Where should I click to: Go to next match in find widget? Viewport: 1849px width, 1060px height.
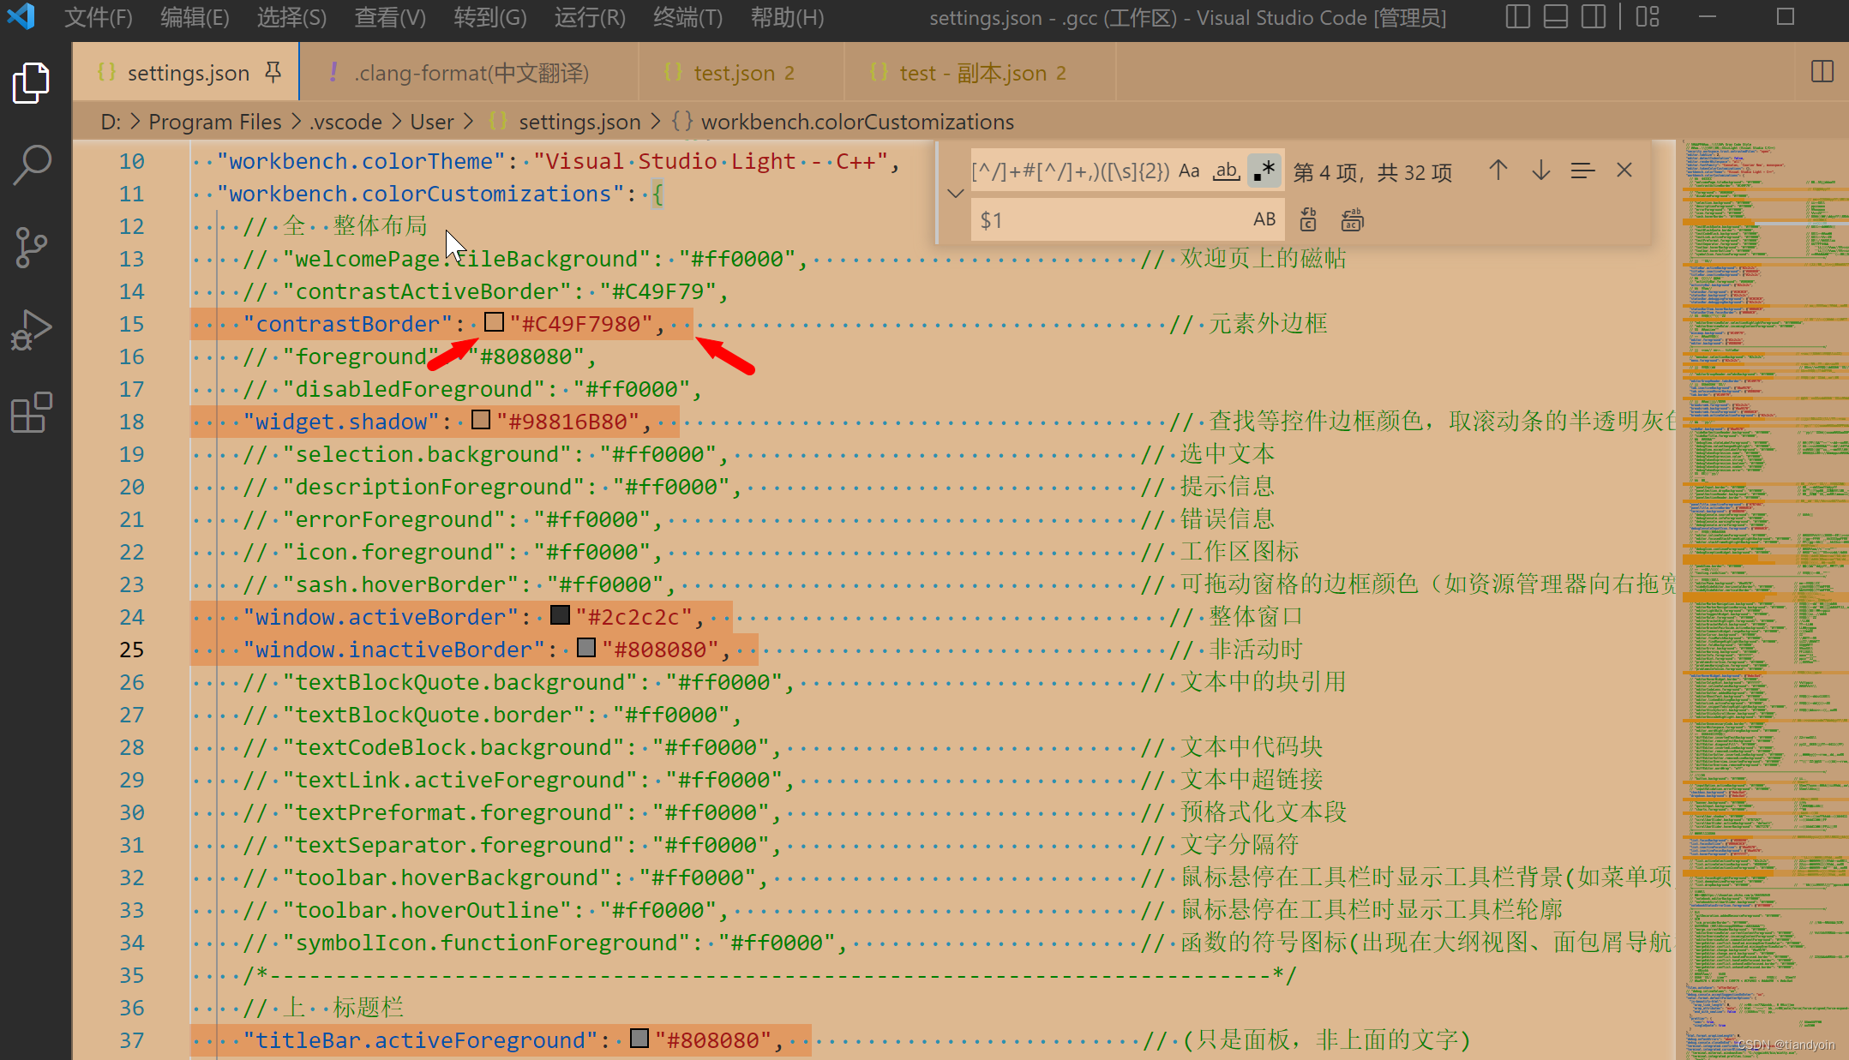tap(1540, 171)
